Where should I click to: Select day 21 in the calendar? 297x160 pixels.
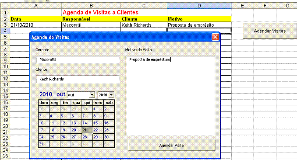click(x=87, y=130)
